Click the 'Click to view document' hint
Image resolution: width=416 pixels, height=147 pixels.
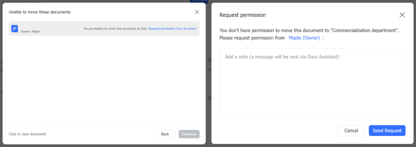(27, 134)
